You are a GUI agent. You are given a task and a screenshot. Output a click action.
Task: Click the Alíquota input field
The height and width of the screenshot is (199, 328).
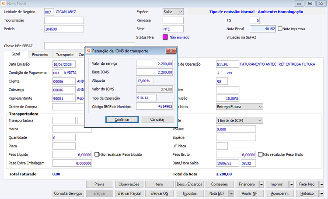coord(145,80)
